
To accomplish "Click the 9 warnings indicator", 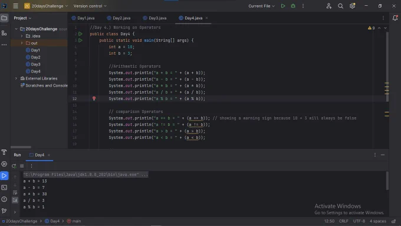I will coord(372,28).
